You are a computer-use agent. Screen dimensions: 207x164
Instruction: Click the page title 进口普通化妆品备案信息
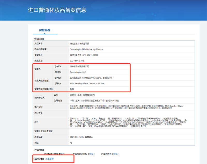click(57, 10)
